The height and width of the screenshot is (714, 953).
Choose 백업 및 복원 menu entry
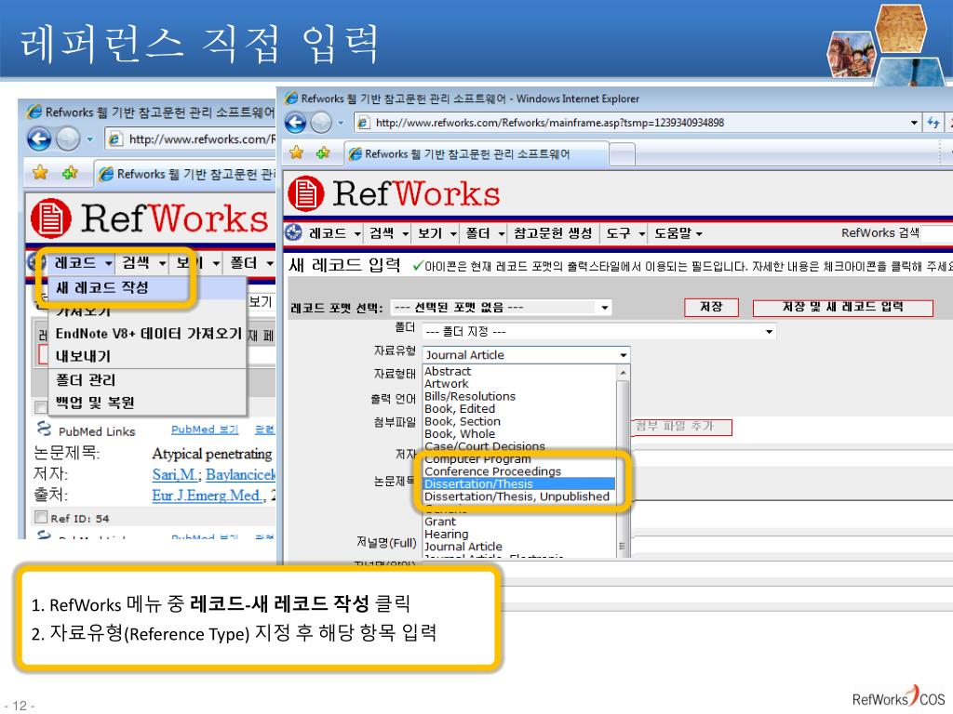pos(95,402)
